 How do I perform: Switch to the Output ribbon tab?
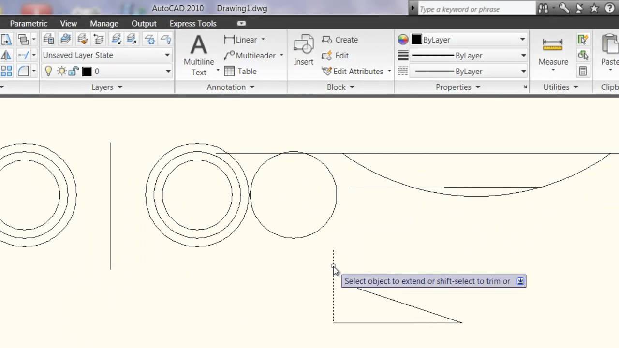click(x=144, y=23)
